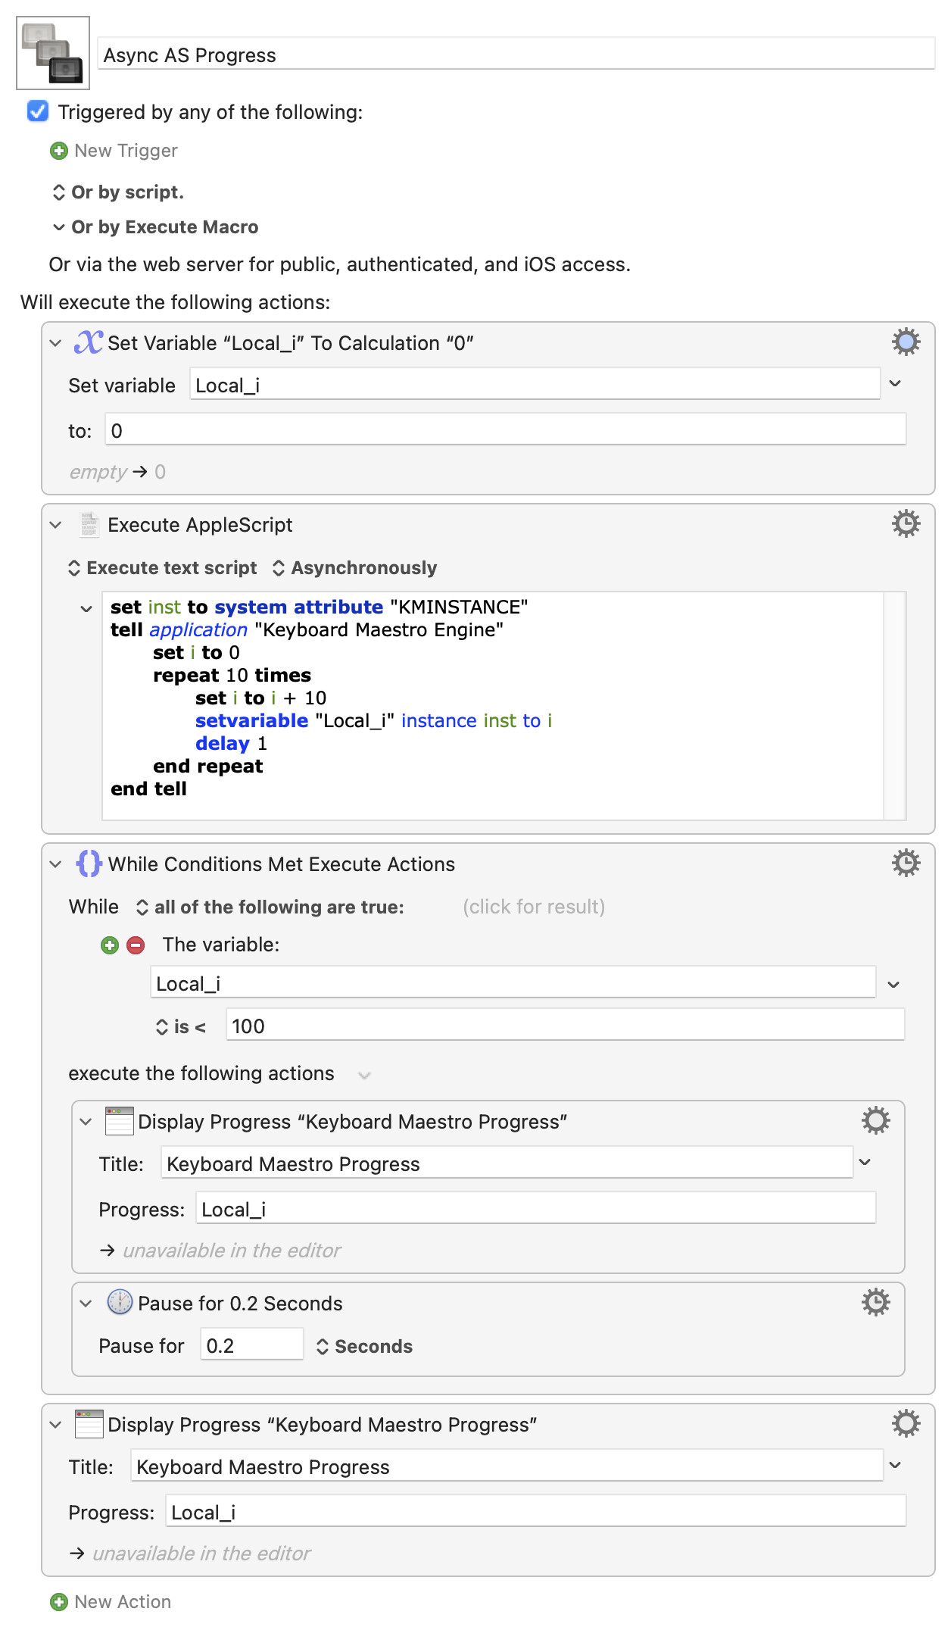
Task: Open the Seconds unit selector
Action: pyautogui.click(x=364, y=1347)
